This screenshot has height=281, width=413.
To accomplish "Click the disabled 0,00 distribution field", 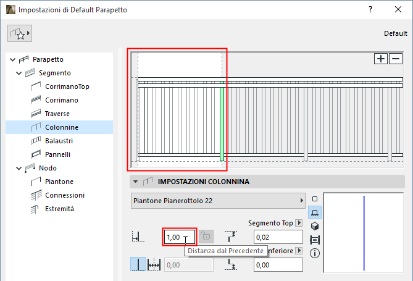I will 189,265.
